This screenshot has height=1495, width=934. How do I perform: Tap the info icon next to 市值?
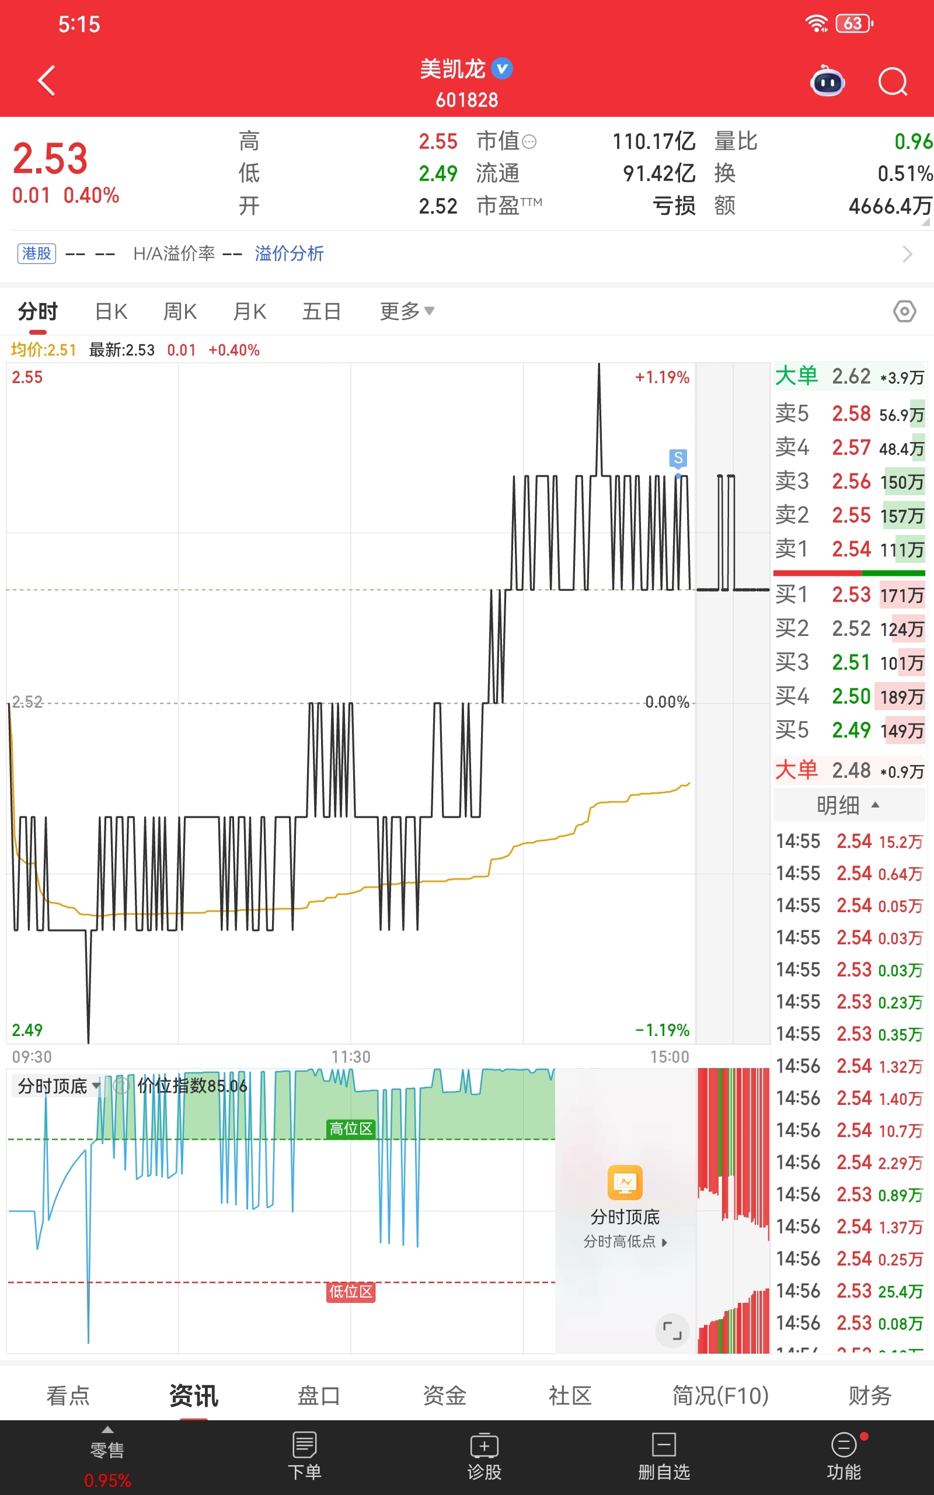click(x=529, y=142)
